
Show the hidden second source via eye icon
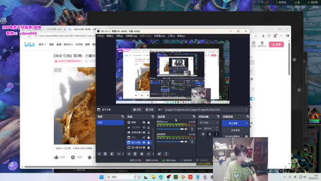[144, 128]
